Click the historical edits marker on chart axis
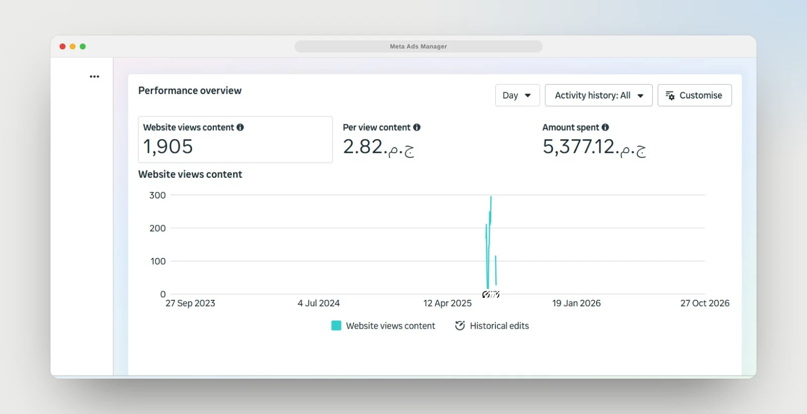 [x=491, y=294]
